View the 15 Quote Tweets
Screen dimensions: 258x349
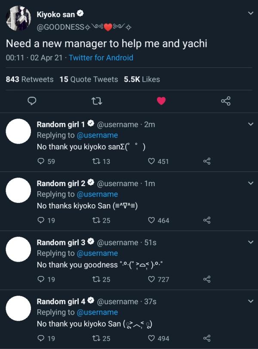click(89, 79)
